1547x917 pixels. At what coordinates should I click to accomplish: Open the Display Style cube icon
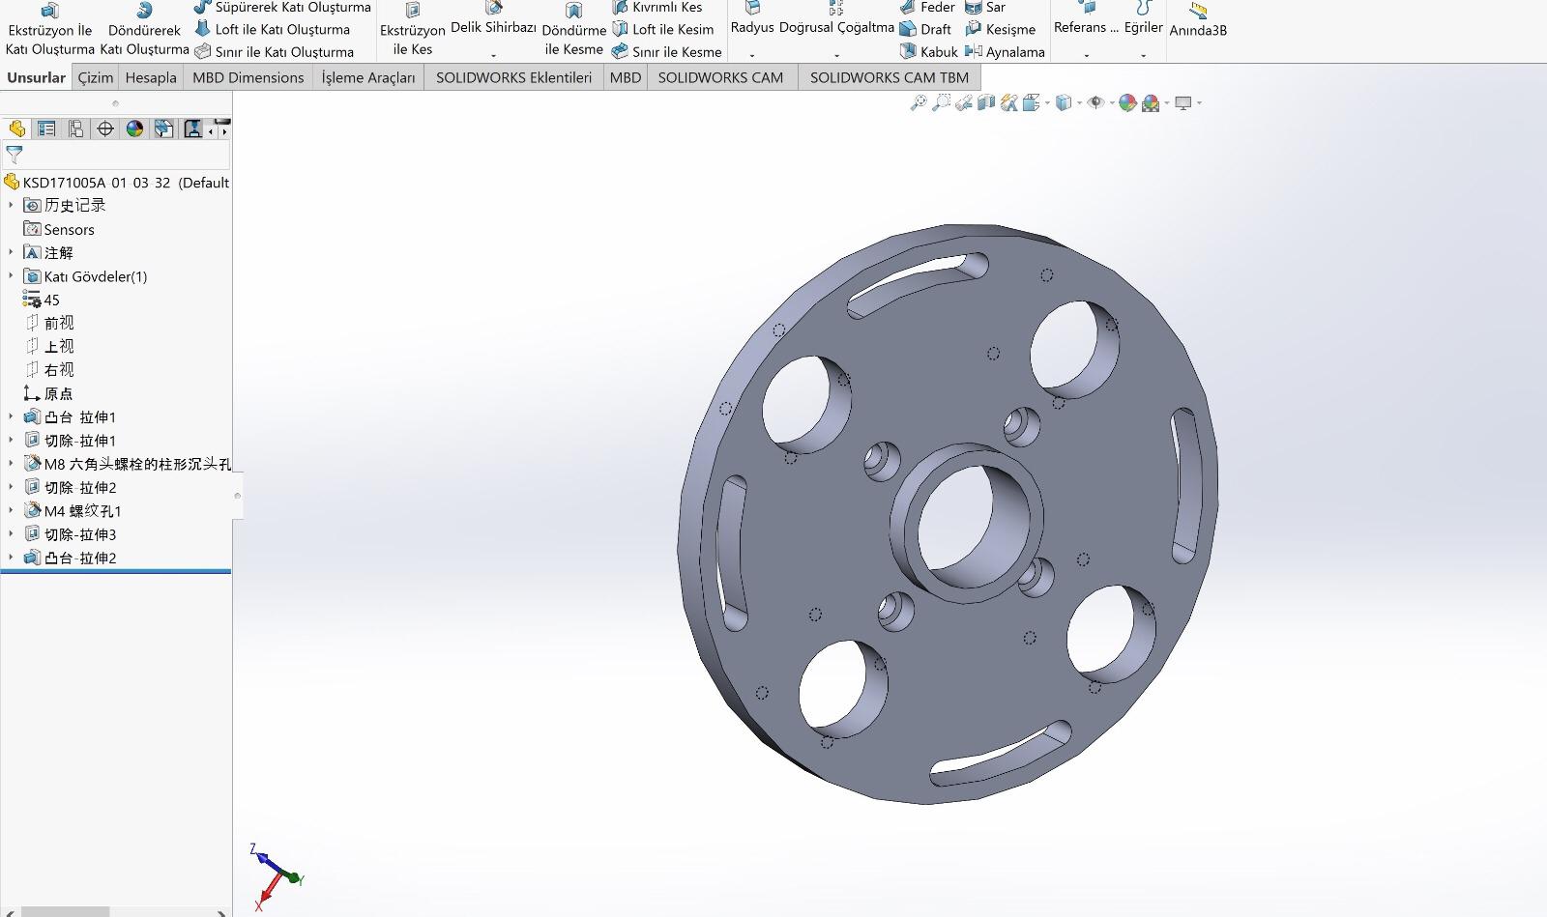[x=1064, y=102]
